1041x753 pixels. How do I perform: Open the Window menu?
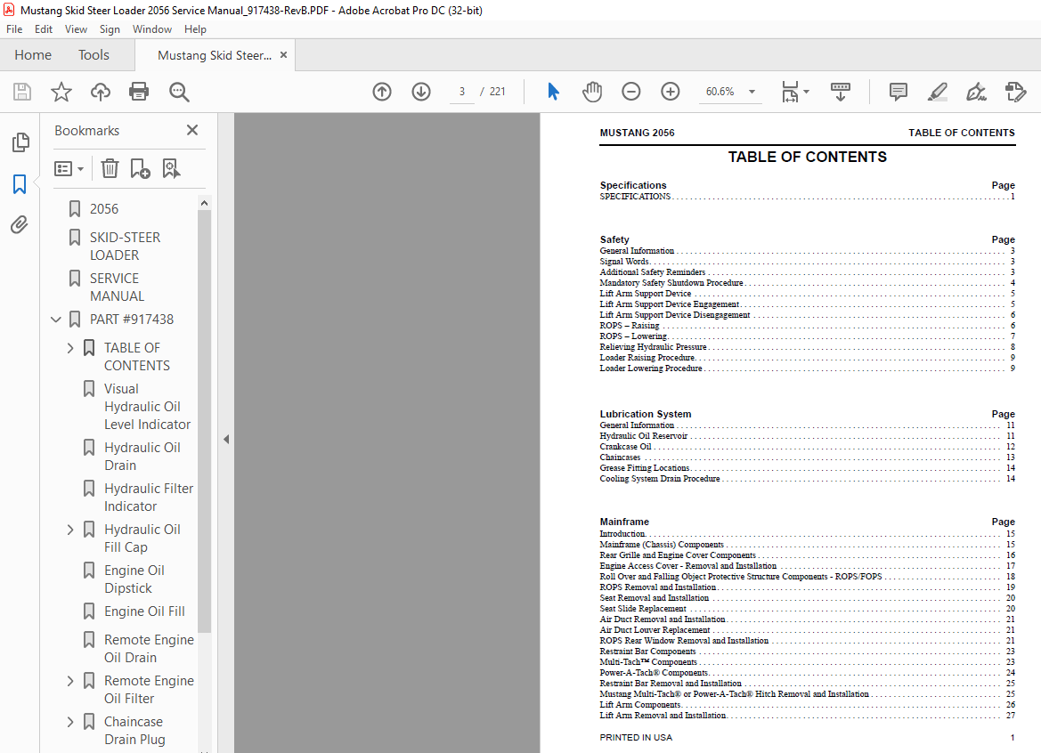(152, 29)
